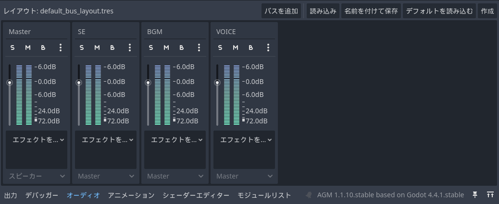Click the pin icon in the bottom bar
This screenshot has width=499, height=204.
click(x=475, y=195)
